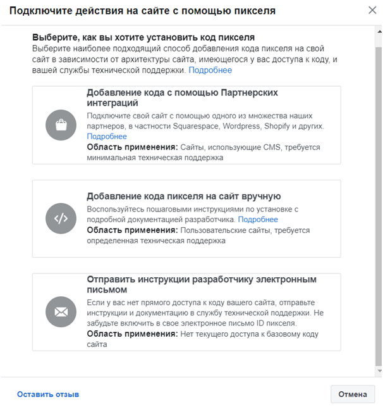Select 'Отправить инструкции разработчику электронным письмом' heading
This screenshot has width=383, height=407.
[x=202, y=284]
